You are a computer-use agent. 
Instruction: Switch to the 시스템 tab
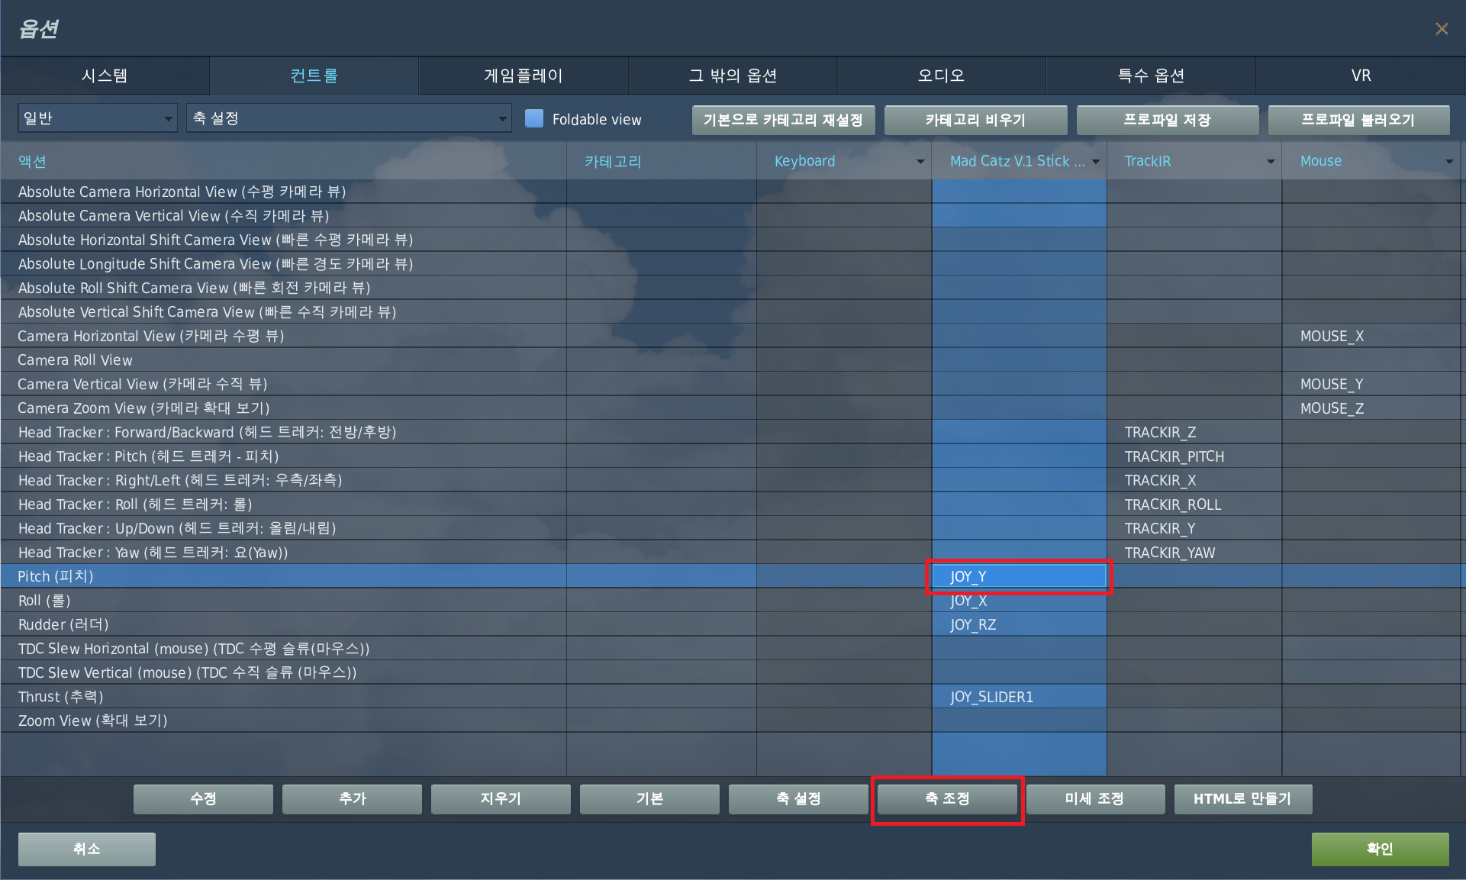coord(105,76)
